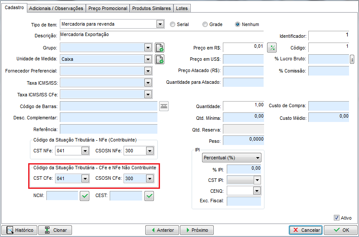
Task: Click the green NCM validate checkmark
Action: [85, 196]
